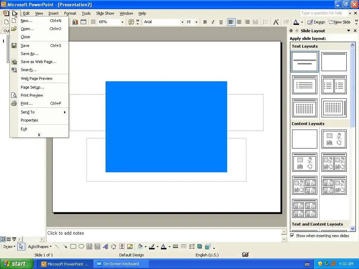359x269 pixels.
Task: Apply Font Color in Drawing toolbar
Action: (x=164, y=247)
